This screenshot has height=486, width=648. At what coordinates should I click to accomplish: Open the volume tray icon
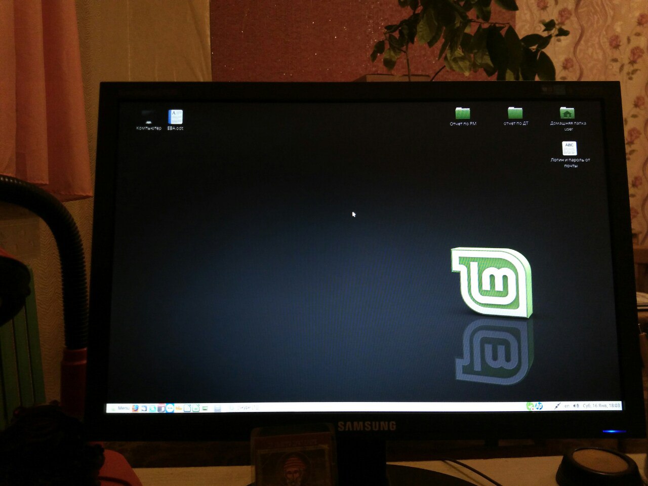(x=576, y=406)
